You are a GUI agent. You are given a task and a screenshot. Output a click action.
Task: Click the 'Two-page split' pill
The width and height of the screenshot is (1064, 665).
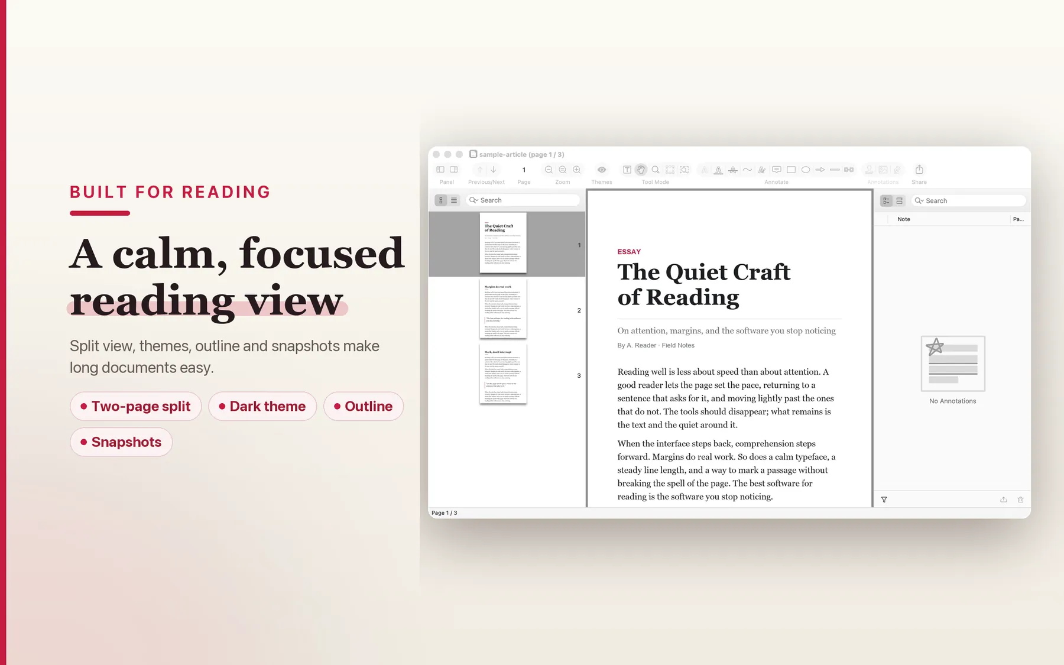coord(136,406)
